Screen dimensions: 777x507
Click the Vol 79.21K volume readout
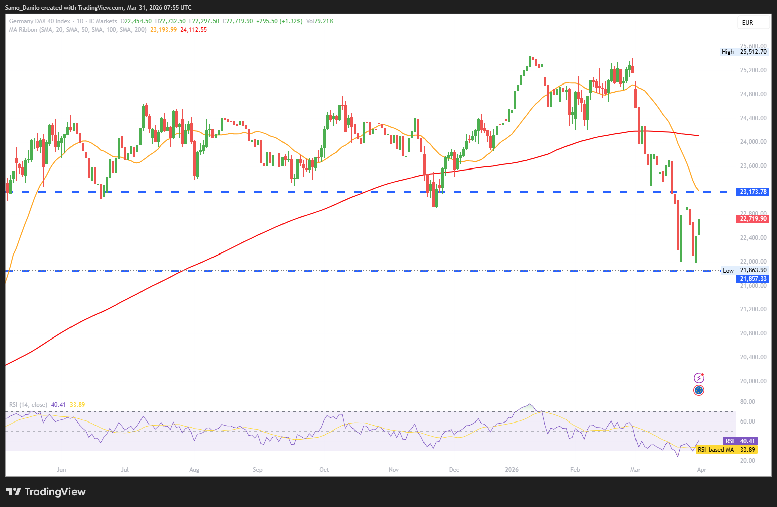tap(320, 21)
